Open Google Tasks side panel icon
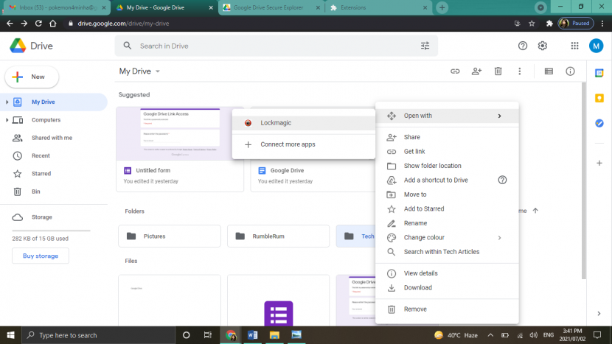This screenshot has width=612, height=344. [x=599, y=123]
